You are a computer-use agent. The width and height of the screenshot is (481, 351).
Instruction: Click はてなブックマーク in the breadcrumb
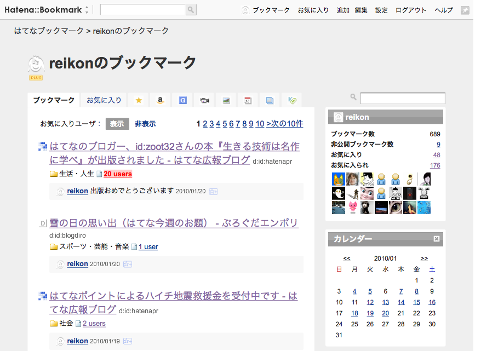click(x=49, y=31)
